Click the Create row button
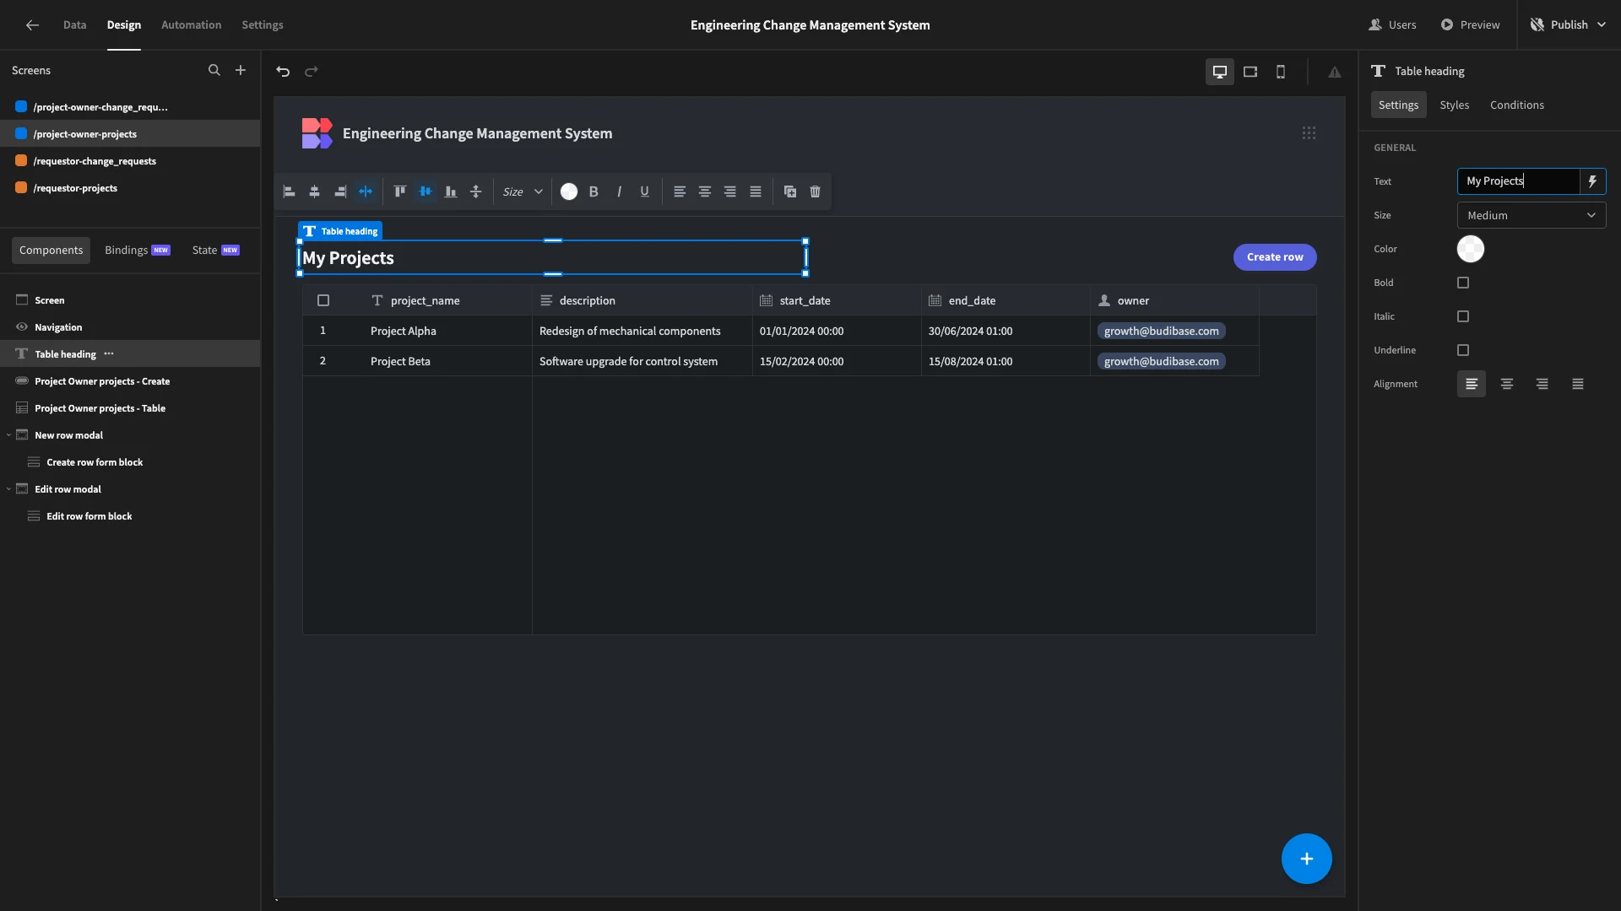The height and width of the screenshot is (911, 1621). pos(1275,257)
